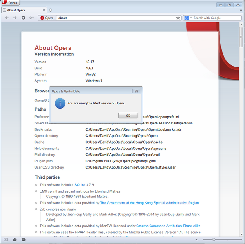Click the Plug-in path label
This screenshot has width=245, height=244.
click(44, 161)
